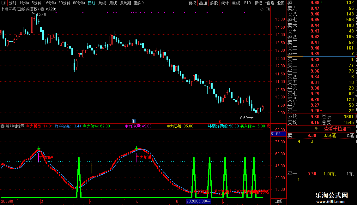Select the 5分钟 period tab

click(36, 3)
